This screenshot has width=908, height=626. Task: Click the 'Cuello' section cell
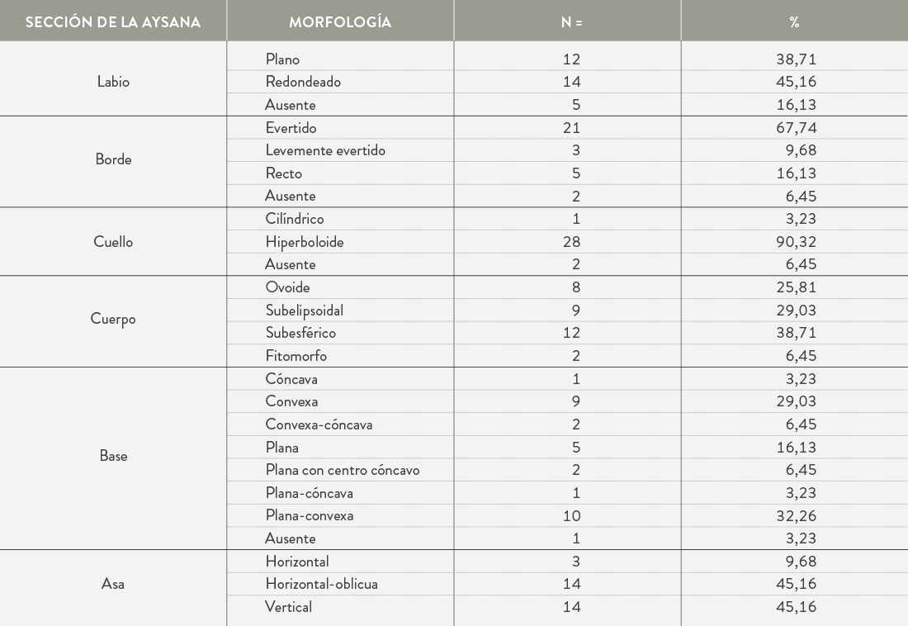[113, 242]
